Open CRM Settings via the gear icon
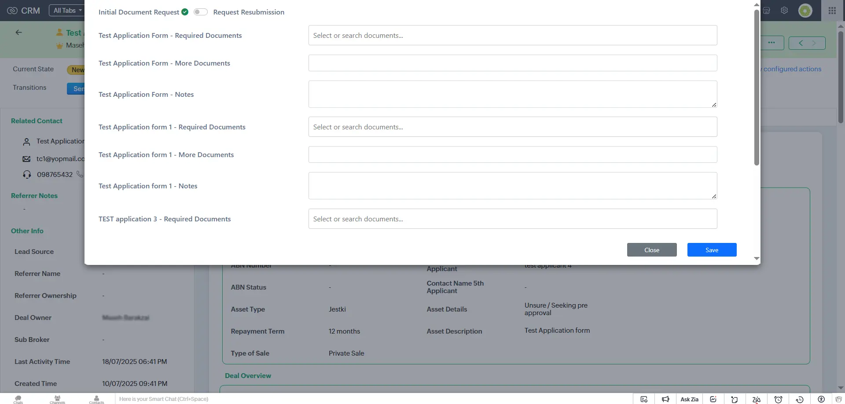The height and width of the screenshot is (404, 845). point(784,10)
